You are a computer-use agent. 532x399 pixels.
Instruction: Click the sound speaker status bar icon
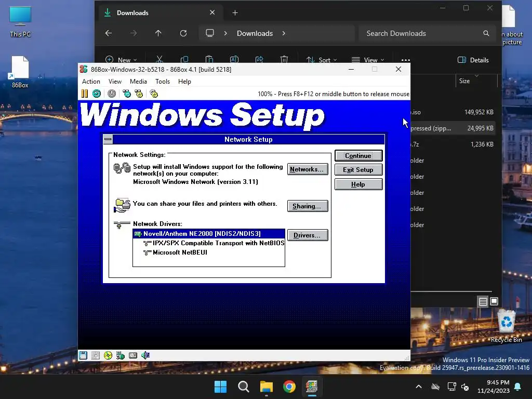(x=145, y=355)
